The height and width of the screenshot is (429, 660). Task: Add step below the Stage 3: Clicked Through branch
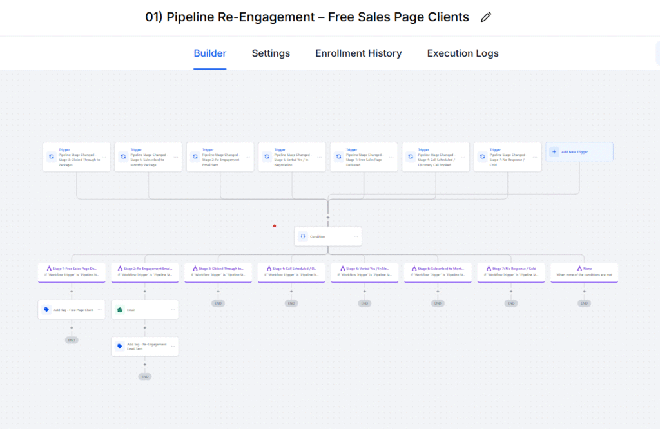click(x=218, y=291)
